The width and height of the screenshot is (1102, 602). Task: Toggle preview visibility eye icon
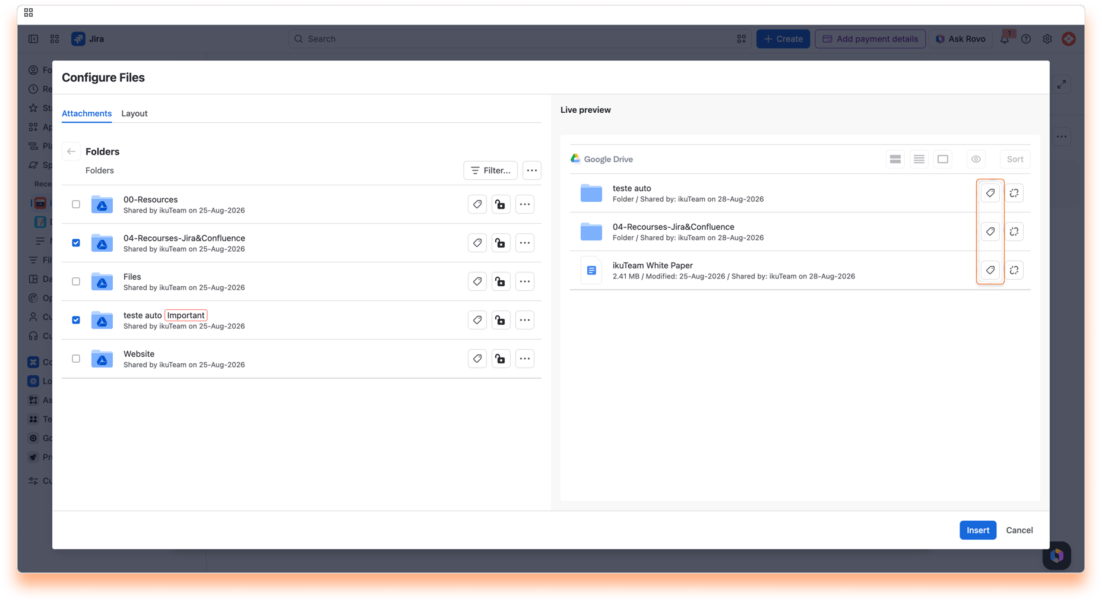(976, 159)
